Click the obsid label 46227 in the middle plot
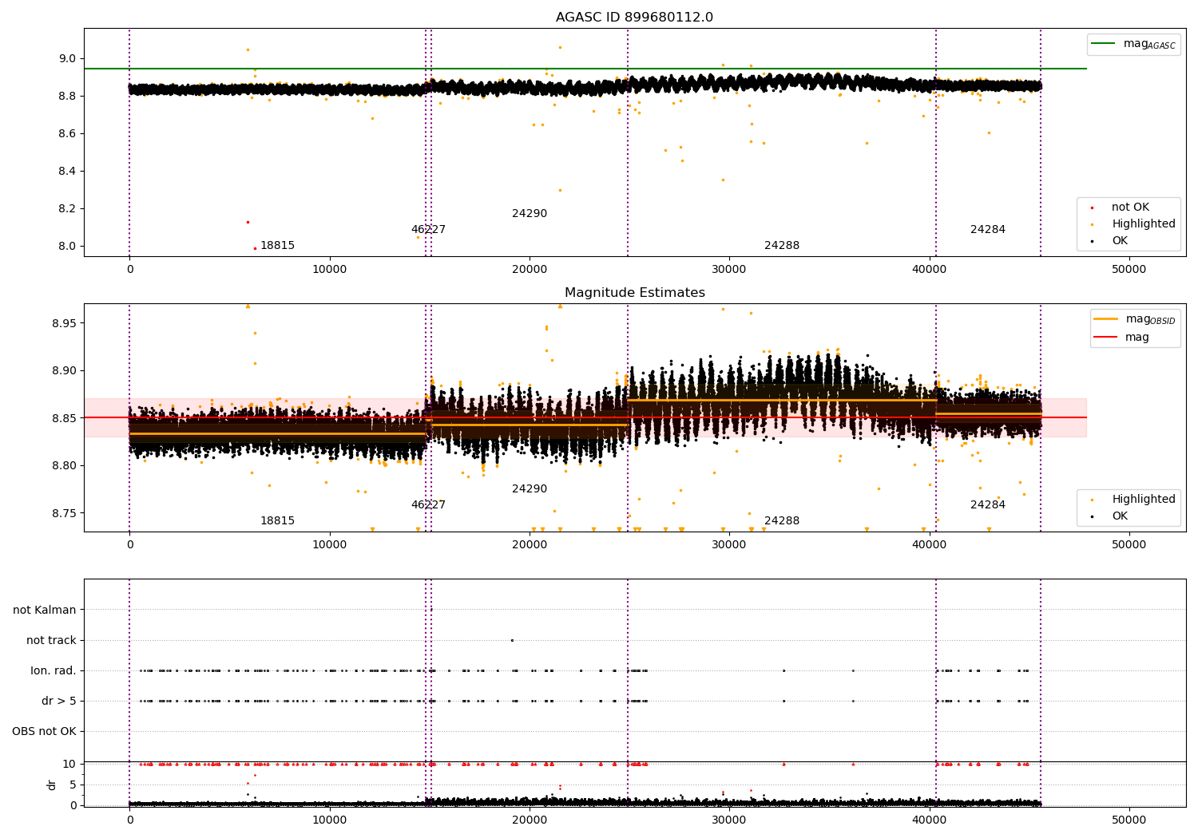This screenshot has height=838, width=1198. [x=428, y=505]
